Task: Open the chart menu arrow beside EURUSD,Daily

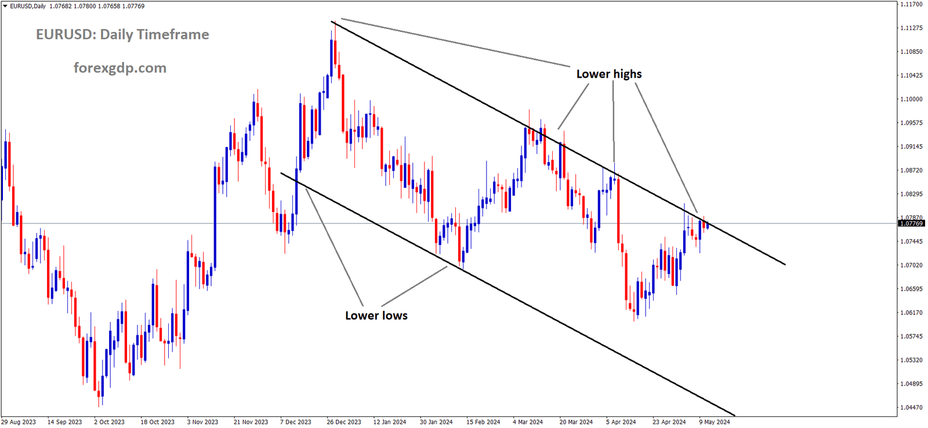Action: point(5,6)
